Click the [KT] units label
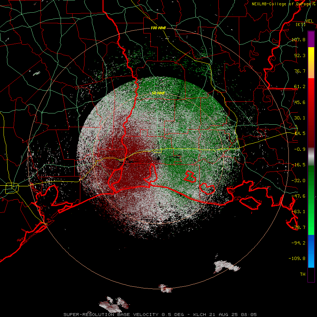317x317 pixels. pyautogui.click(x=301, y=24)
